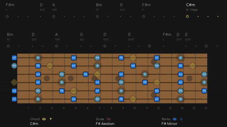Viewport: 227px width, 127px height.
Task: Click fret number 12 below the fretboard
Action: click(159, 108)
